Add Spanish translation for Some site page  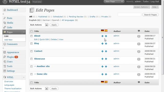106,74
